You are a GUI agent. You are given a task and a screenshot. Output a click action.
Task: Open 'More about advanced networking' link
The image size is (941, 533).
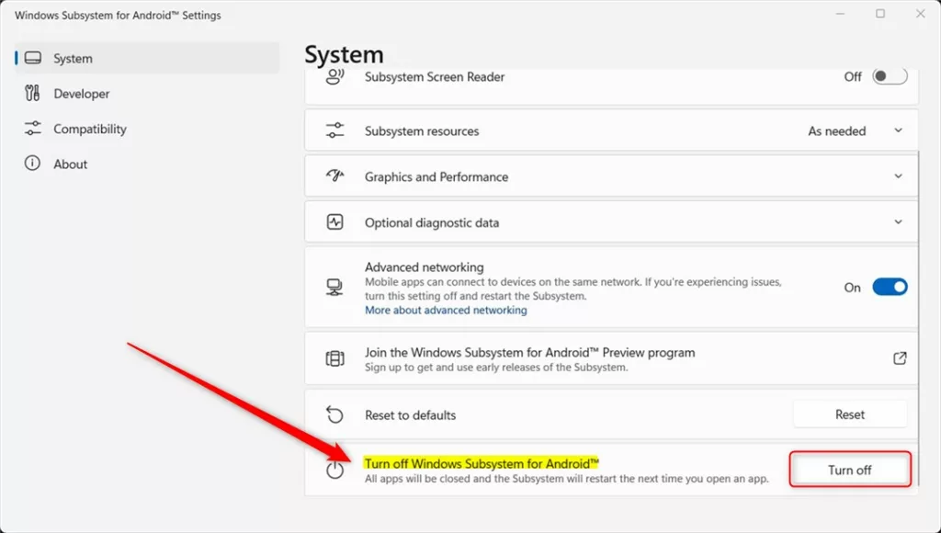click(x=446, y=311)
